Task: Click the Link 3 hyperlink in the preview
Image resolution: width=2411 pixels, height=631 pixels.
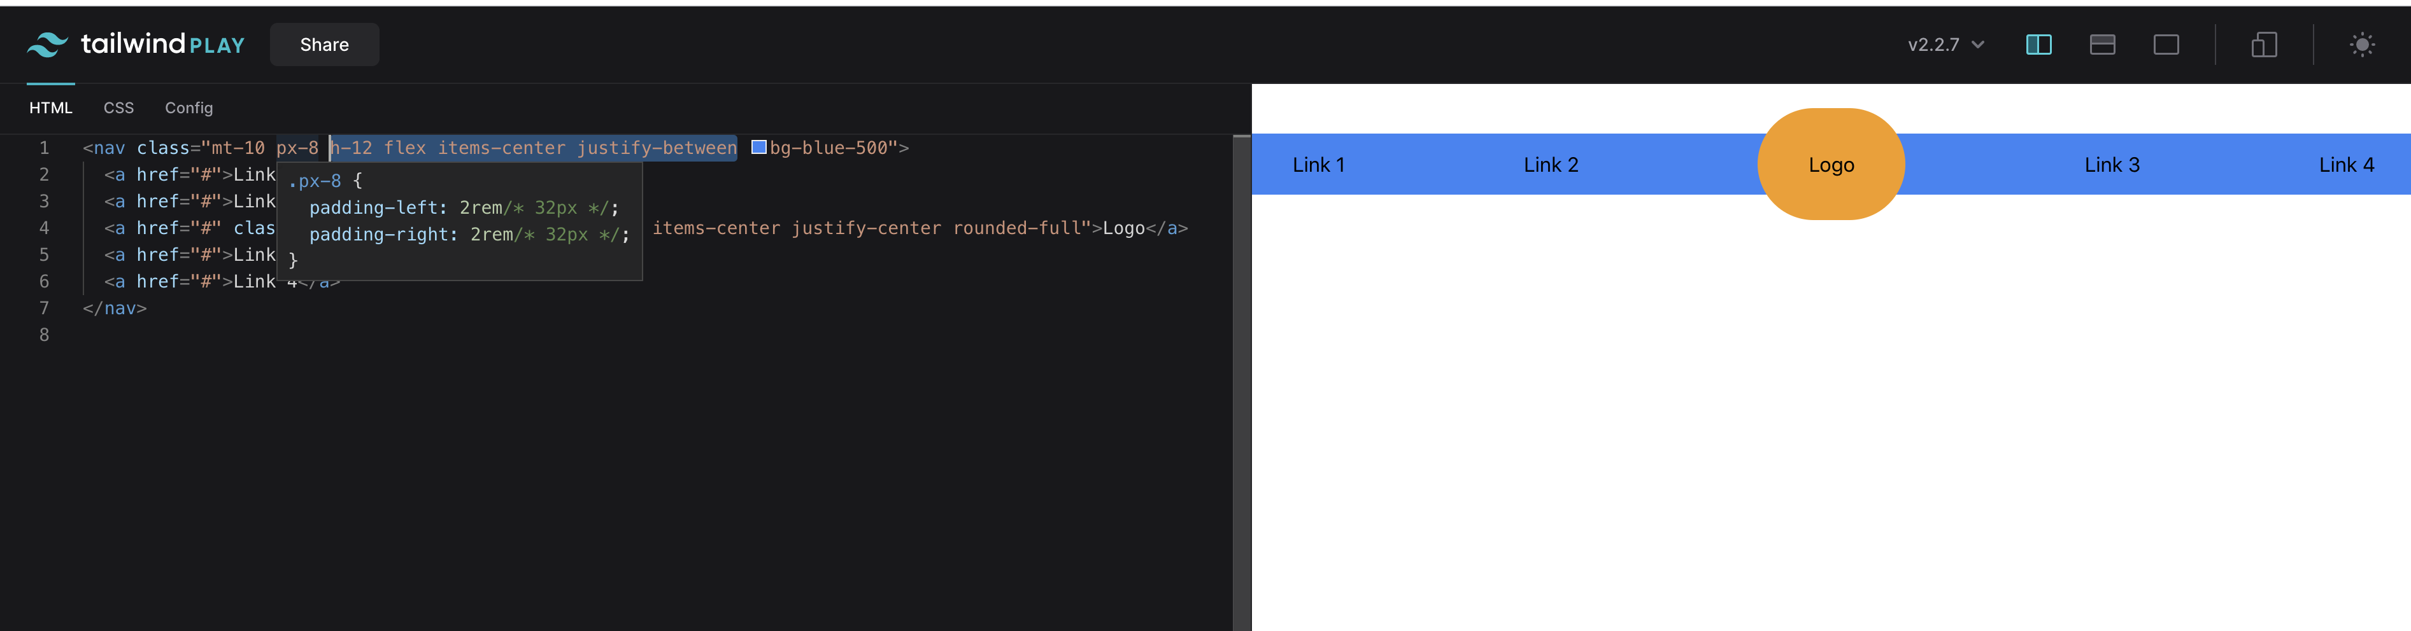Action: point(2112,163)
